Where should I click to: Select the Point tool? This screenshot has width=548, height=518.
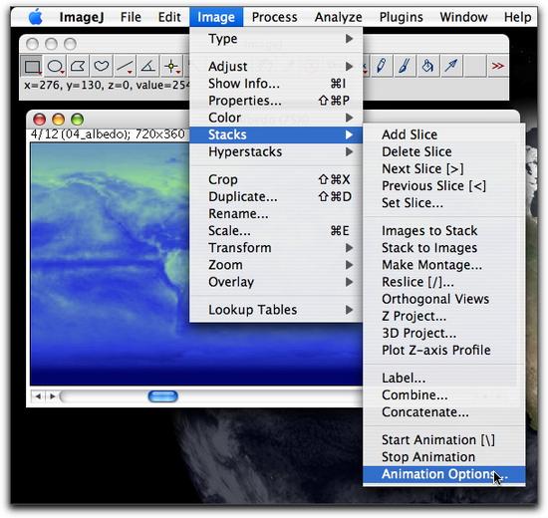coord(171,66)
